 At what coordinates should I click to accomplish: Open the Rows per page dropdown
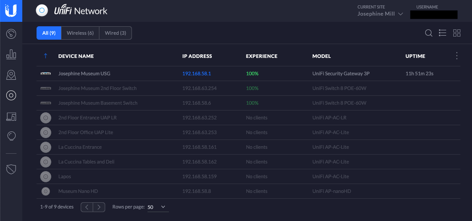[x=158, y=207]
